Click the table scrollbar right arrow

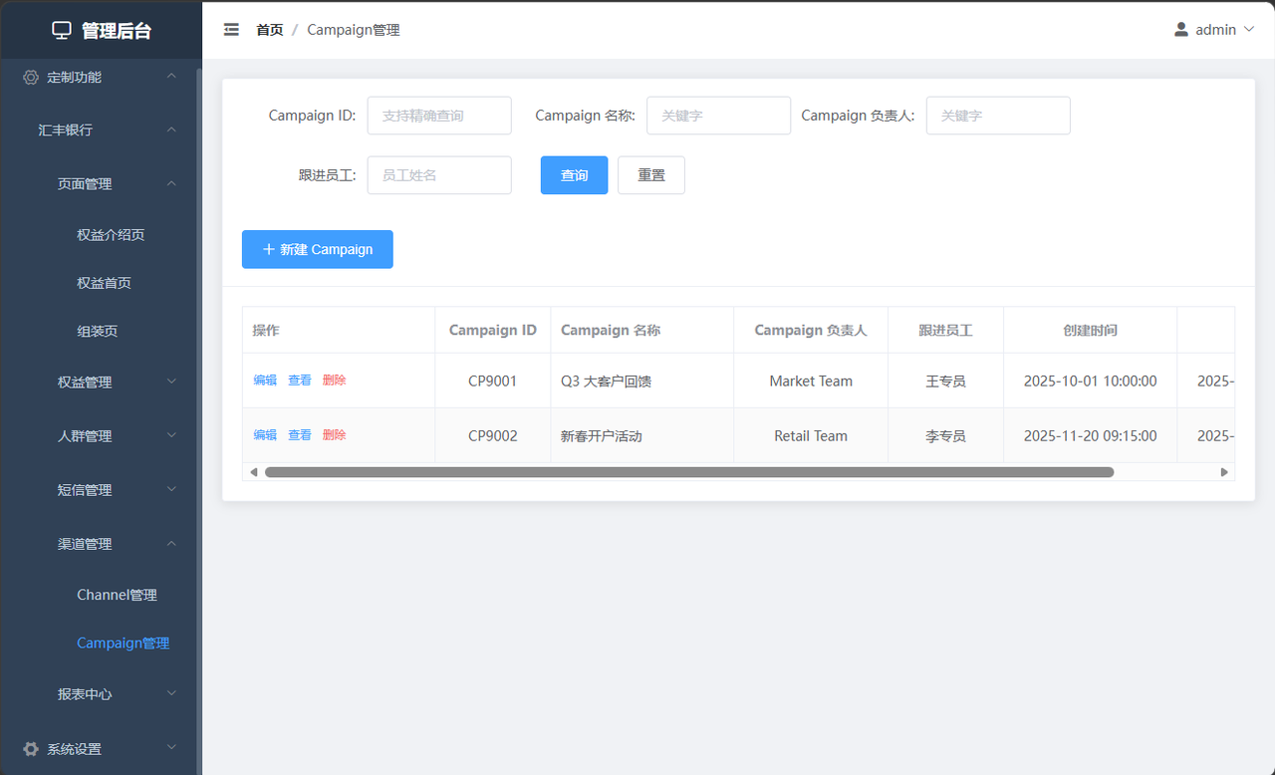point(1224,472)
